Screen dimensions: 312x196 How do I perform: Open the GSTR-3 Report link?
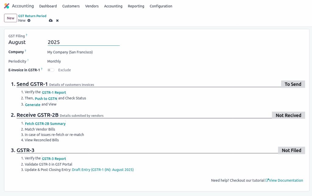(54, 159)
